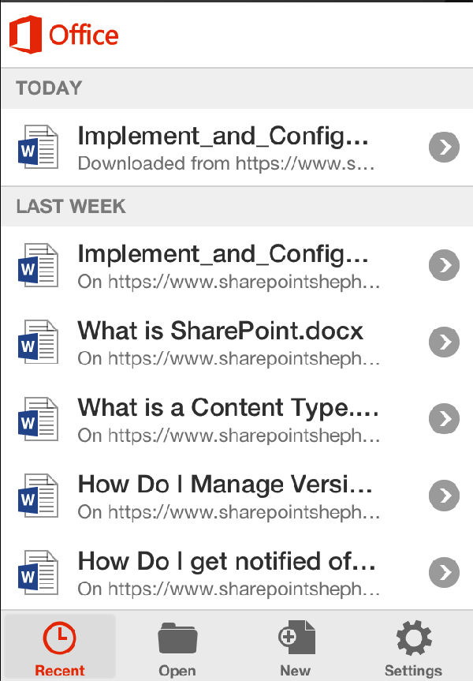
Task: Open chevron for How Do I Manage Versions
Action: point(445,495)
